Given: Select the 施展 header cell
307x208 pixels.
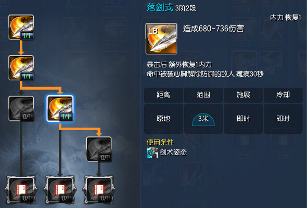Looking at the screenshot, I should pyautogui.click(x=243, y=95).
